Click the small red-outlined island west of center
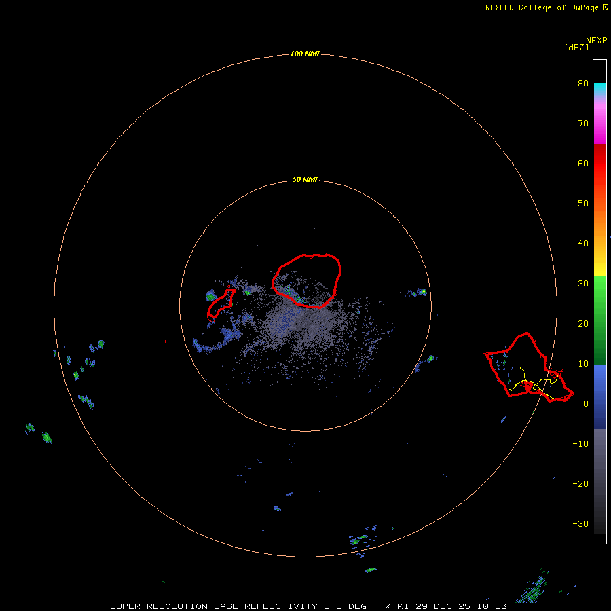611x611 pixels. pyautogui.click(x=221, y=303)
